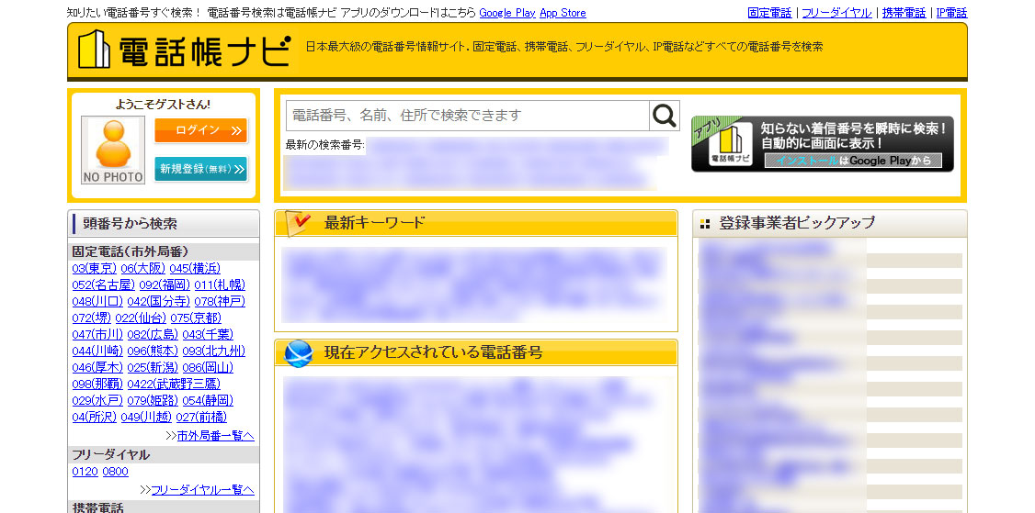This screenshot has height=513, width=1035.
Task: Select the 0120 toll-free prefix link
Action: coord(85,472)
